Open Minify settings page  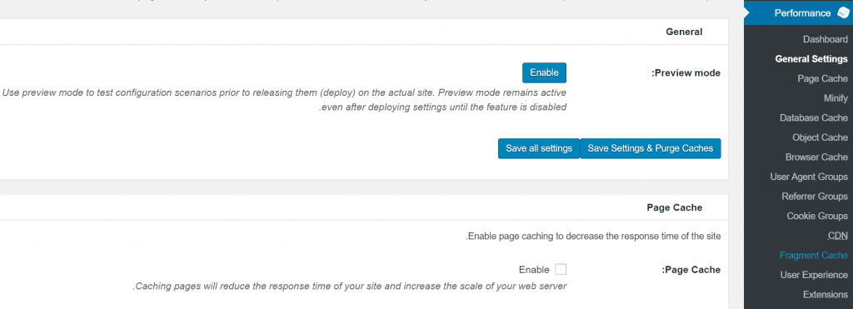coord(836,98)
